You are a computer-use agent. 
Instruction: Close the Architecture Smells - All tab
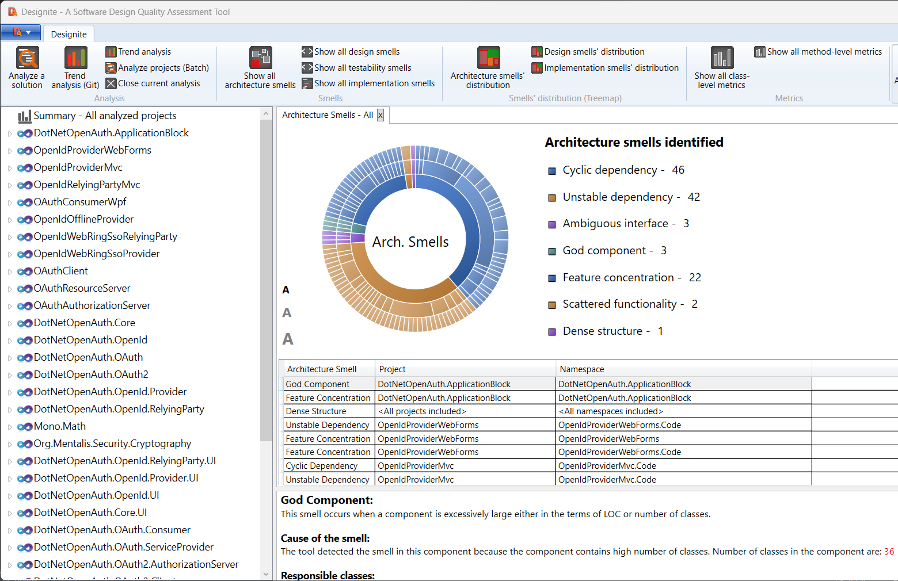pyautogui.click(x=380, y=115)
